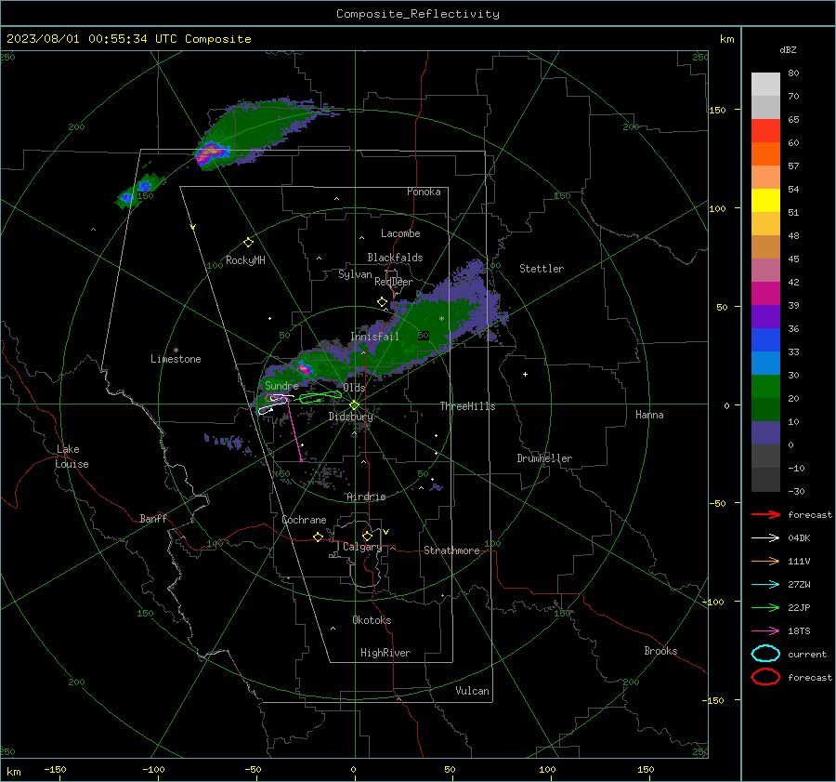836x782 pixels.
Task: Click the white plus marker east of ThreeHills
Action: 525,374
